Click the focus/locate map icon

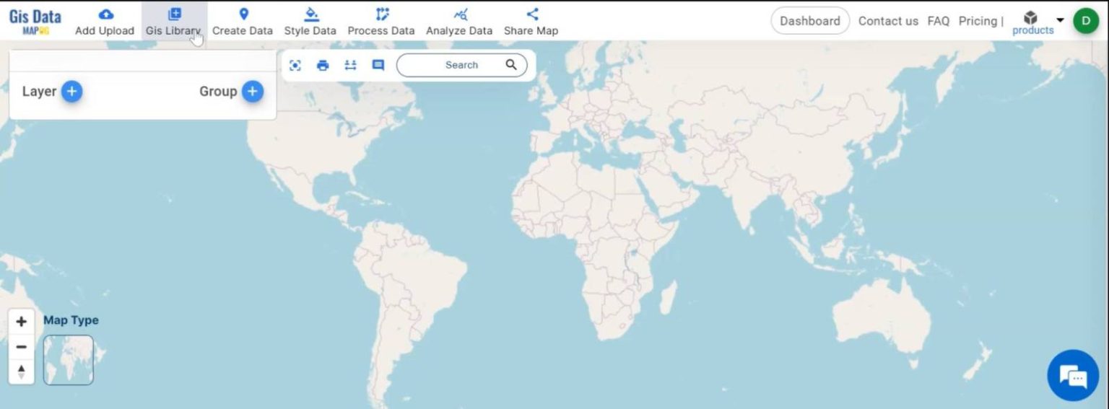[x=295, y=66]
